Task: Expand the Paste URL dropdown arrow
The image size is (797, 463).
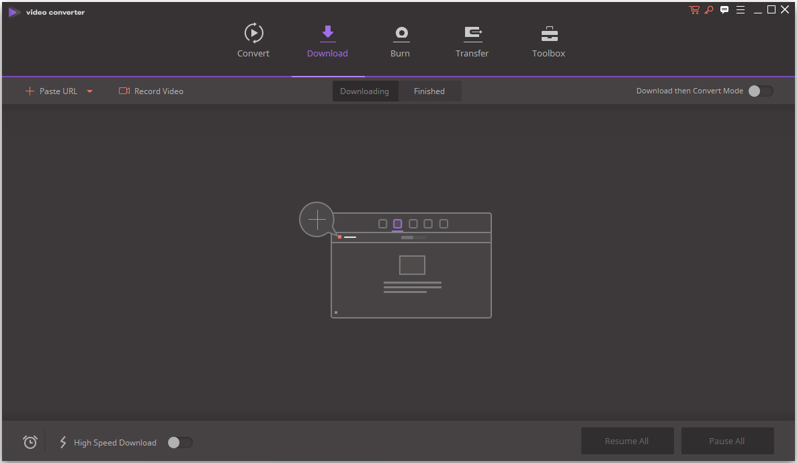Action: [x=89, y=91]
